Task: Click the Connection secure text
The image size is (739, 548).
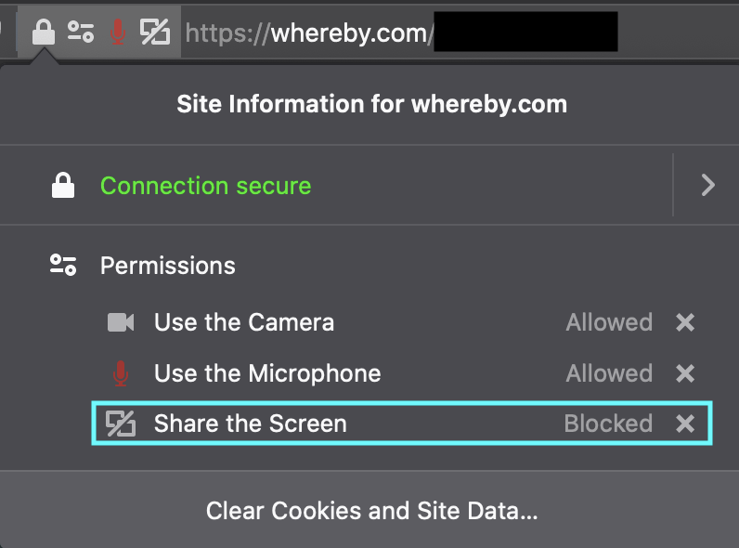Action: coord(205,186)
